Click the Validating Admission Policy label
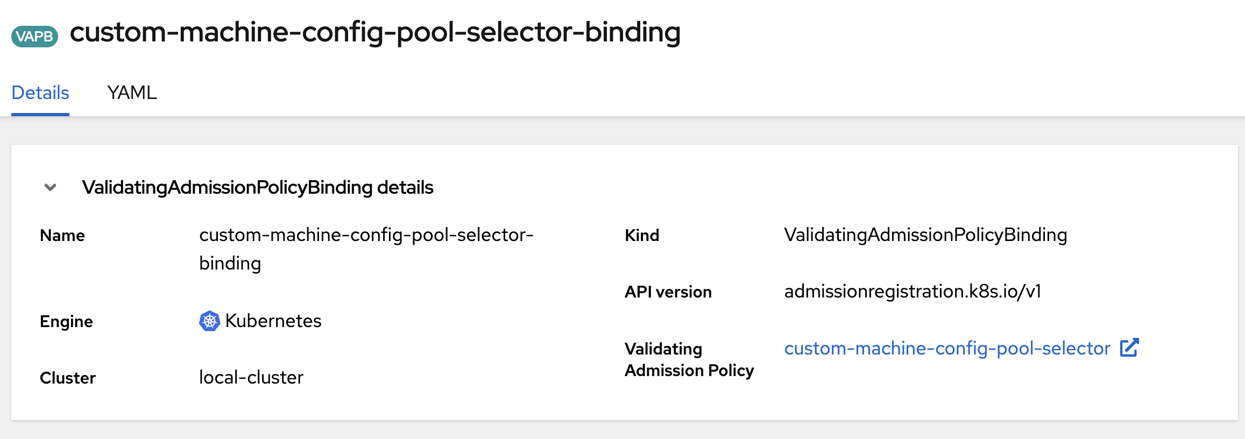The height and width of the screenshot is (439, 1245). [x=689, y=359]
